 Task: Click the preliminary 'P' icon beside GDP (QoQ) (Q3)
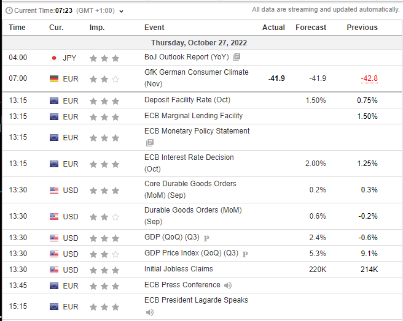click(x=206, y=238)
